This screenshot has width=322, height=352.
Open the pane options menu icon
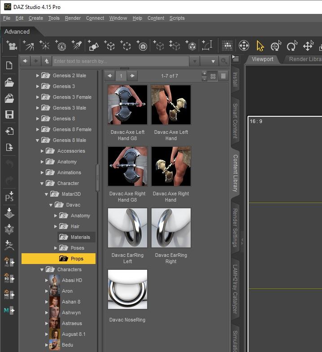coord(235,59)
